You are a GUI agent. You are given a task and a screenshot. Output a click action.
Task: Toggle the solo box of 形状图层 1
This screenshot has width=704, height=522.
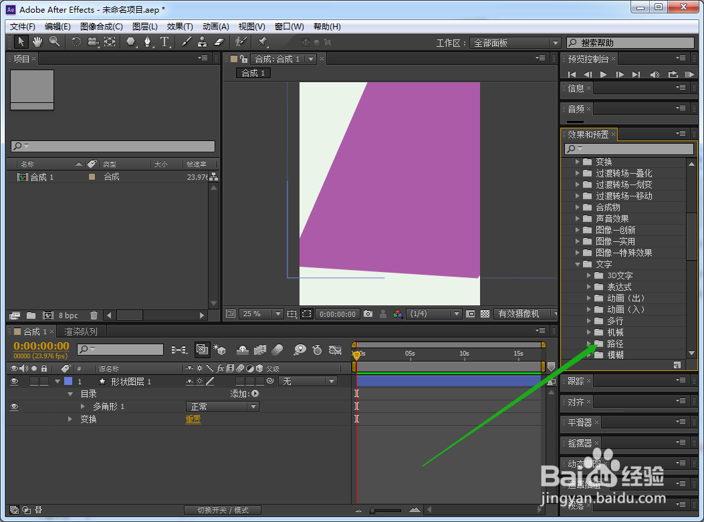tap(34, 381)
